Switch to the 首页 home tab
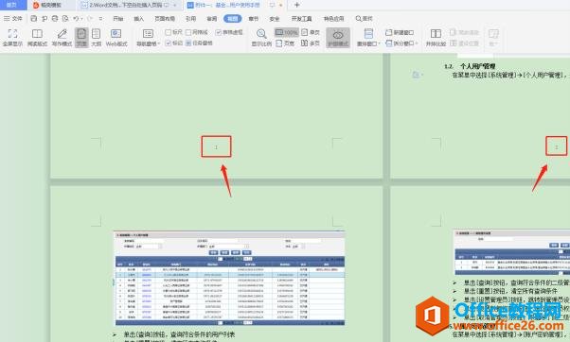Screen dimensions: 570x342 [12, 5]
